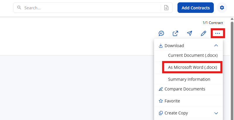Viewport: 234px width, 120px height.
Task: Open settings with the gear icon
Action: tap(222, 8)
